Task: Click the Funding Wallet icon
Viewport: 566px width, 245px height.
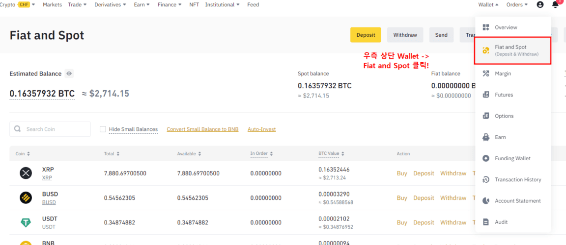Action: click(x=486, y=158)
